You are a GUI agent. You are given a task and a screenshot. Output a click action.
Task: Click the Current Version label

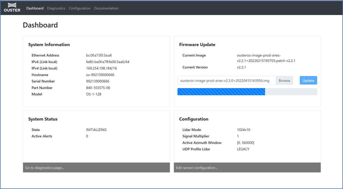click(195, 67)
